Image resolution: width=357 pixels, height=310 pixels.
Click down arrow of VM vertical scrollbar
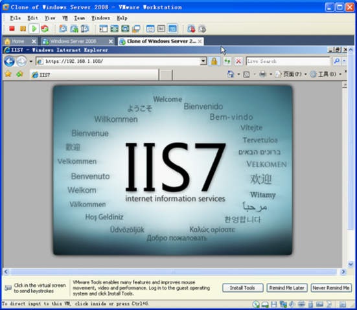(351, 264)
